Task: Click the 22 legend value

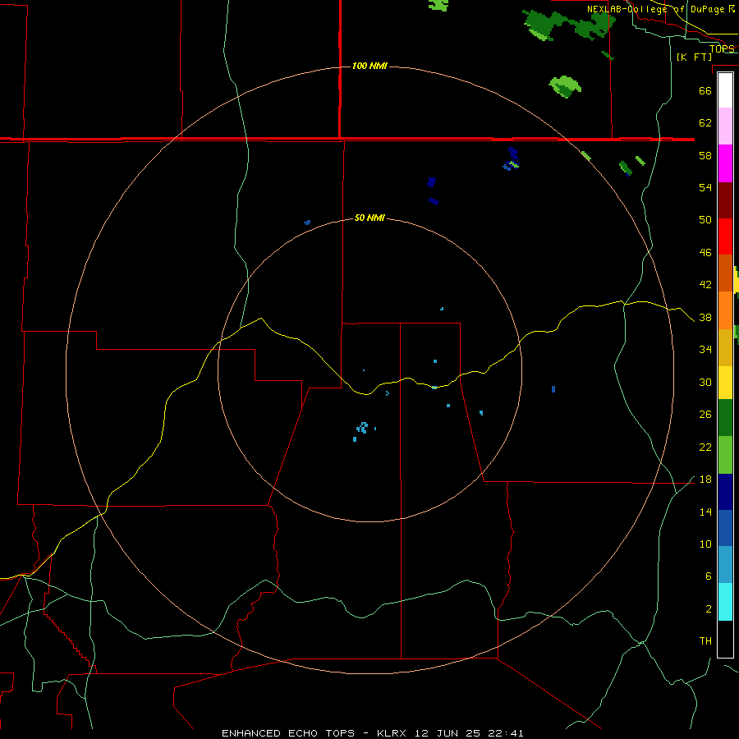Action: point(705,447)
